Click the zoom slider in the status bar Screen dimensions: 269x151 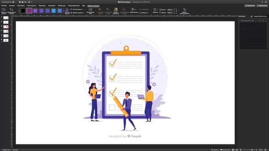250,150
